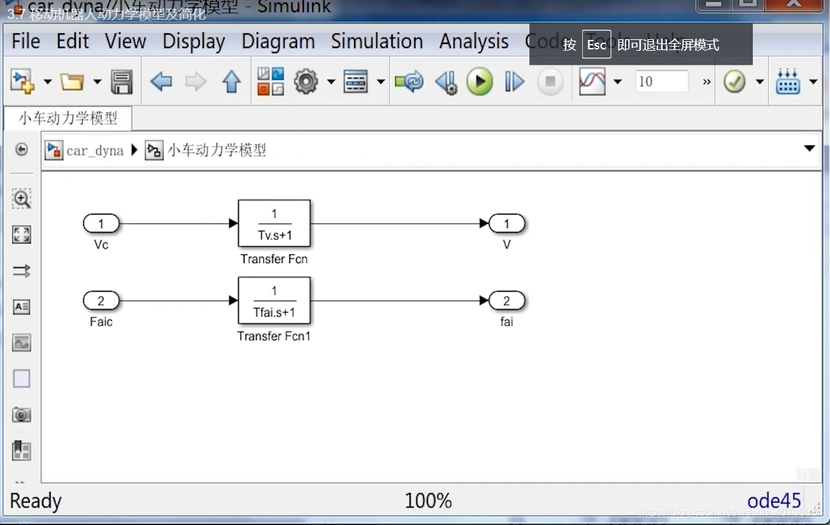Click the Fit to View icon
Screen dimensions: 830x525
click(22, 235)
